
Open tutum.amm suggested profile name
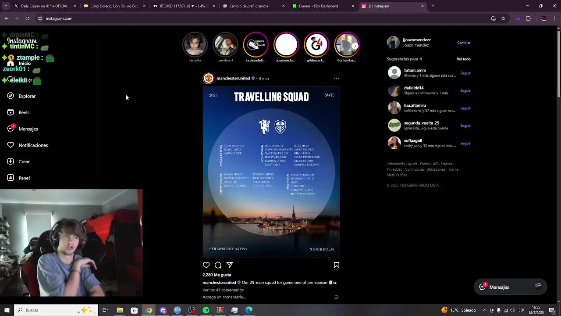pos(415,70)
